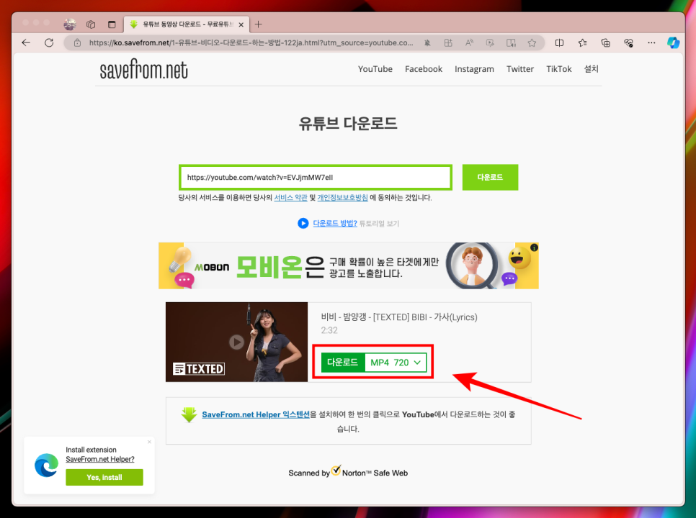The width and height of the screenshot is (696, 518).
Task: Open the Copilot sidebar icon
Action: [x=674, y=42]
